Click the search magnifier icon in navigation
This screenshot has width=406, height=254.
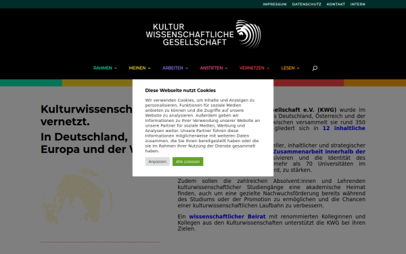click(x=315, y=68)
